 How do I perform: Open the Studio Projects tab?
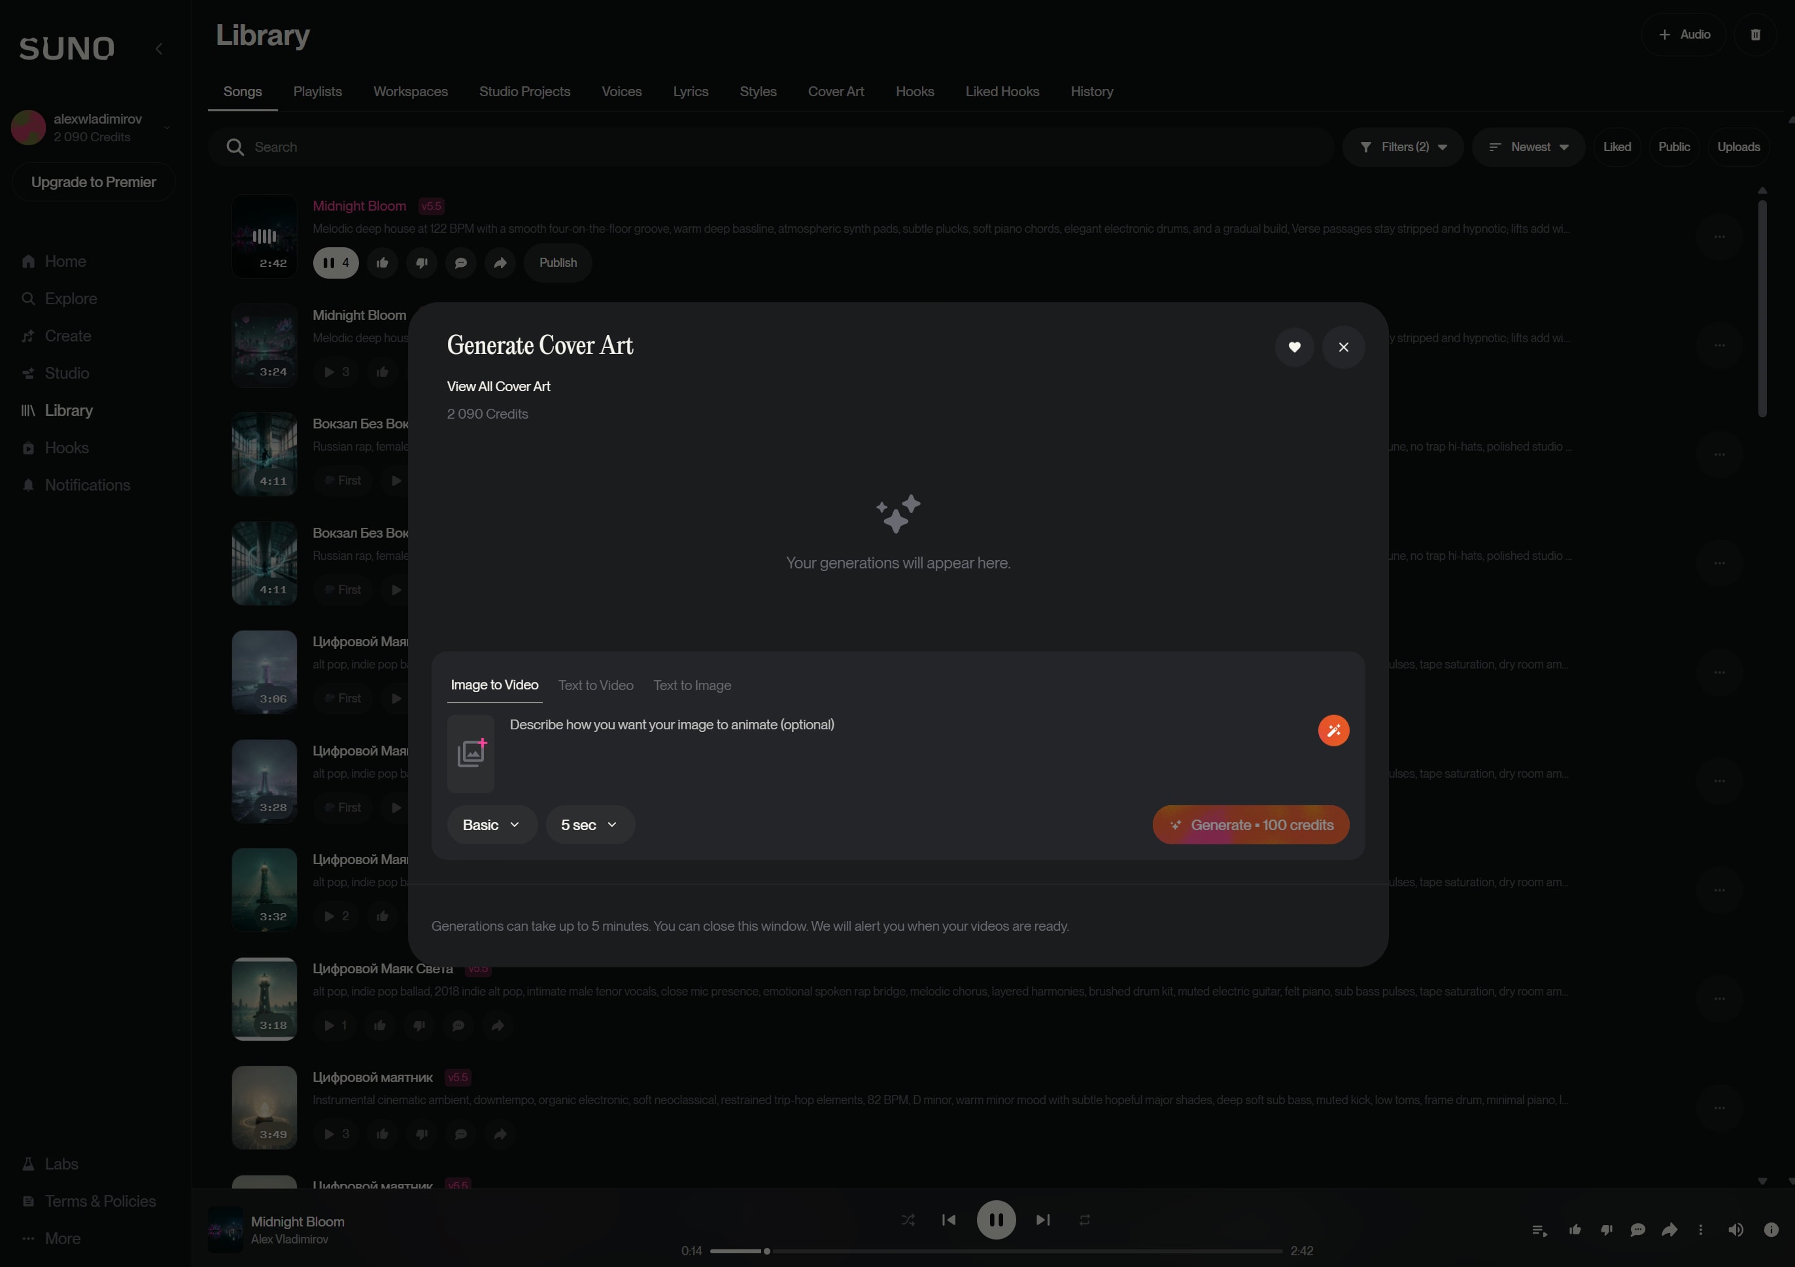point(524,92)
